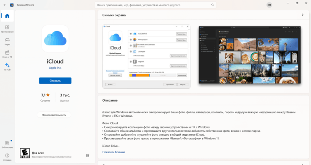The height and width of the screenshot is (165, 311).
Task: Click the search magnifier icon
Action: click(212, 5)
